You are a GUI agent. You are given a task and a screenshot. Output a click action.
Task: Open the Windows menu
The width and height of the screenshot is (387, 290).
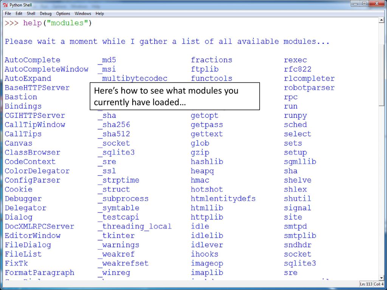click(x=83, y=14)
